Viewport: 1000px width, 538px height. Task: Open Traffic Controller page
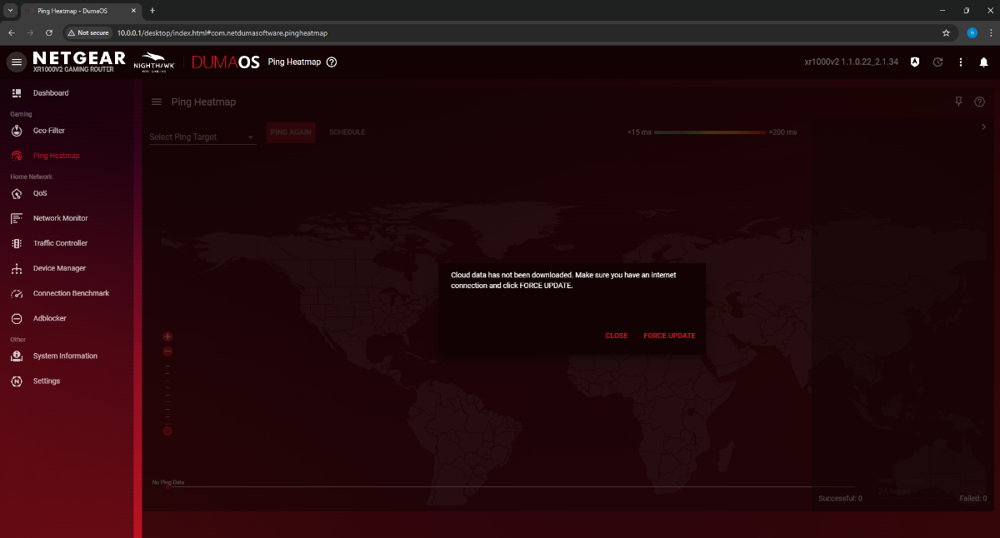[x=60, y=243]
